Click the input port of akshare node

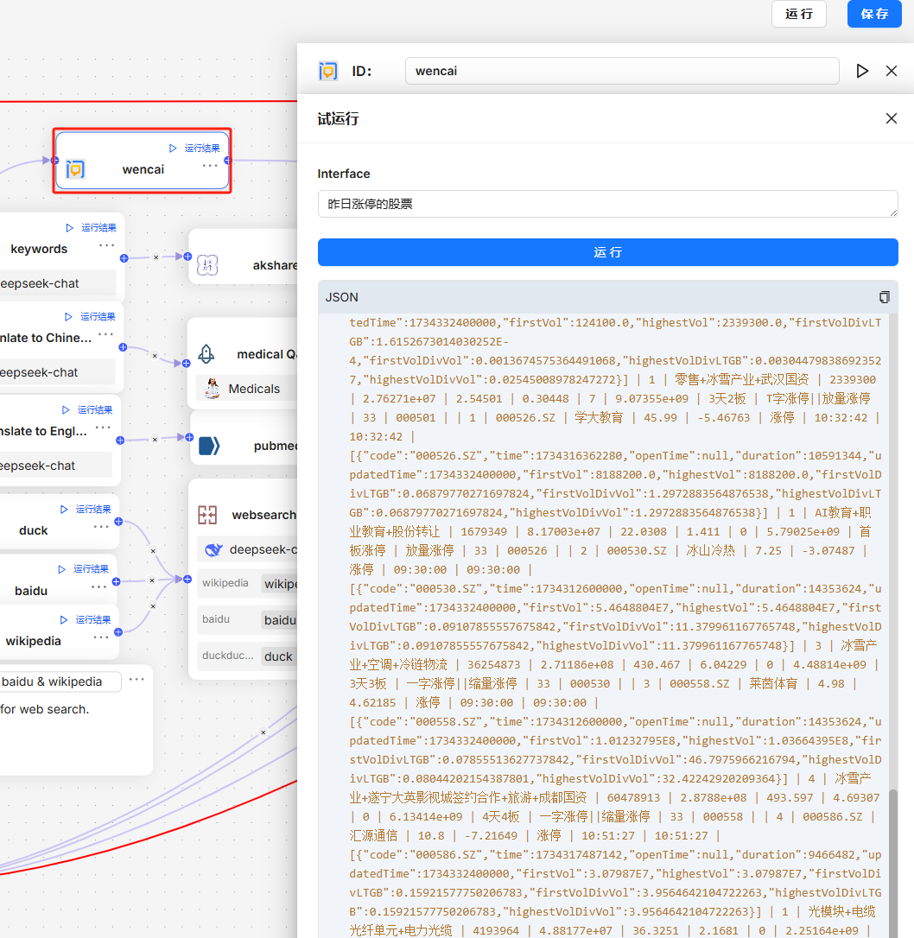(187, 257)
